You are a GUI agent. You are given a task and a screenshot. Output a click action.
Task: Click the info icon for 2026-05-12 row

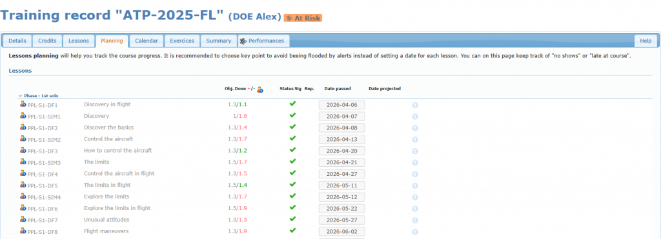click(x=415, y=197)
